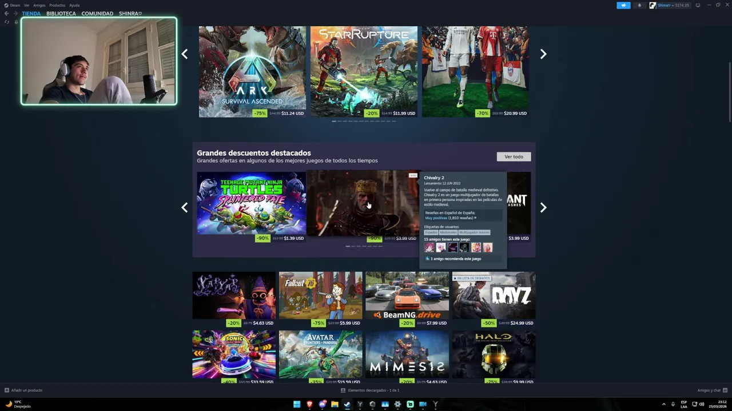Click the Multijugador masivo tag

pyautogui.click(x=474, y=232)
